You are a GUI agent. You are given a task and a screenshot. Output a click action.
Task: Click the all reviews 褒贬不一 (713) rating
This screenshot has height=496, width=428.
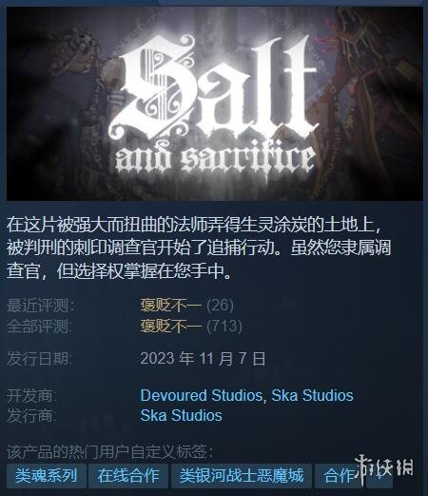(x=191, y=326)
